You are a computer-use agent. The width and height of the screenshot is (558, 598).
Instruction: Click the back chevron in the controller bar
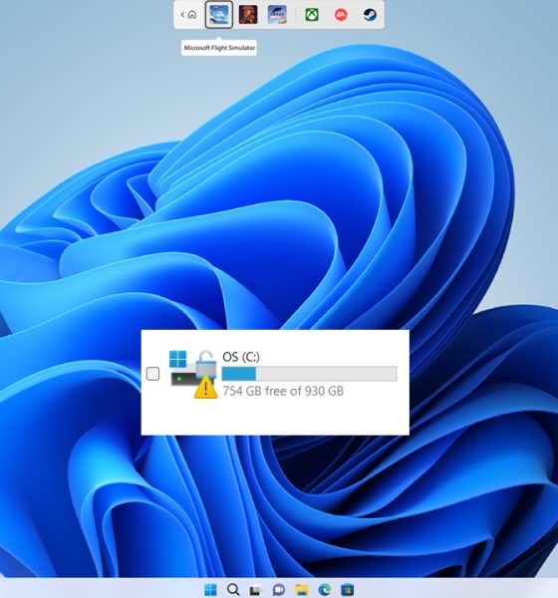coord(182,15)
